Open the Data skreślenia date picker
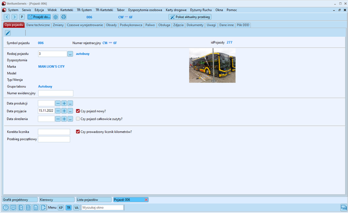Viewport: 348px width, 213px height. click(x=70, y=119)
